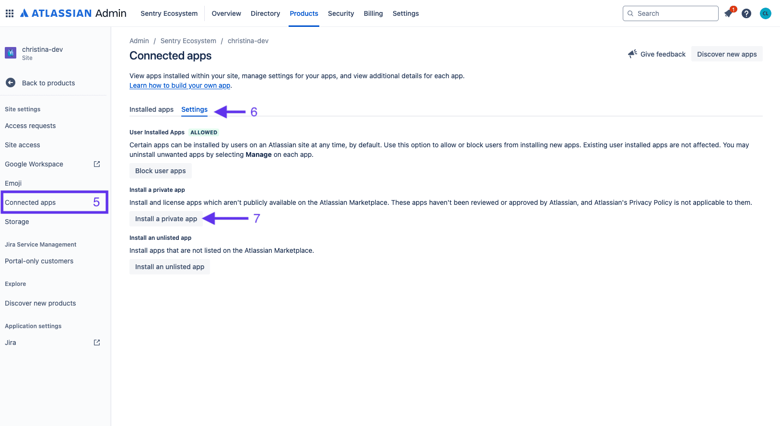Open Portal-only customers in sidebar
Viewport: 780px width, 426px height.
coord(39,261)
